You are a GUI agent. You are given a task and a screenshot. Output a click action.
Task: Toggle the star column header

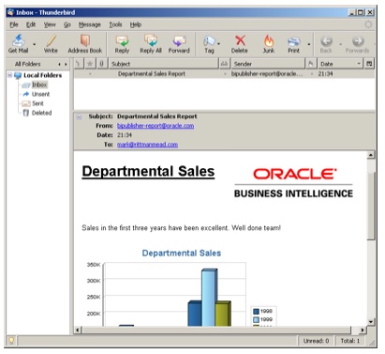point(90,64)
